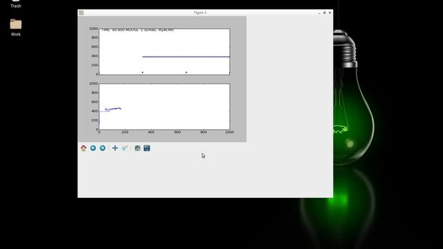The image size is (443, 249).
Task: Click the horizontal line in upper plot
Action: tap(186, 57)
